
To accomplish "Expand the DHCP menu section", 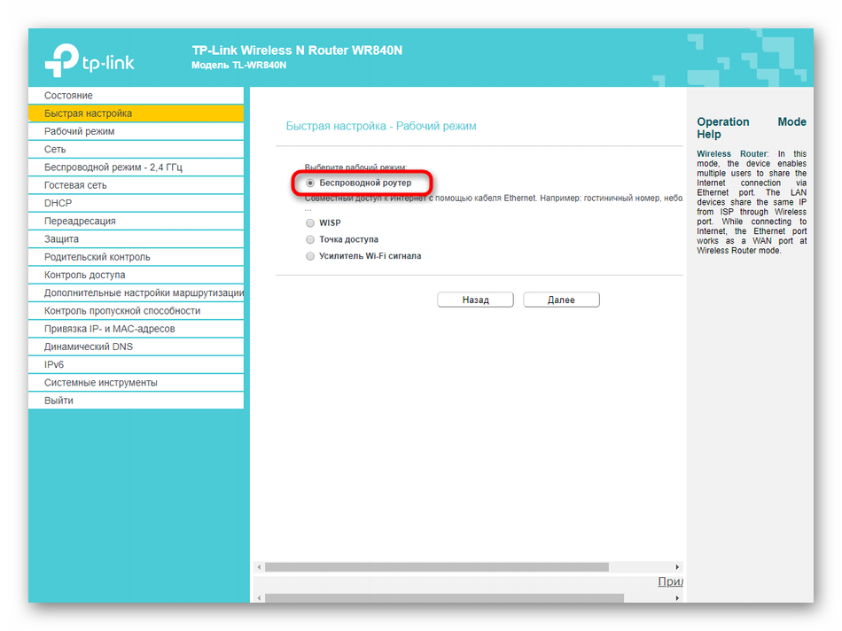I will (x=58, y=203).
